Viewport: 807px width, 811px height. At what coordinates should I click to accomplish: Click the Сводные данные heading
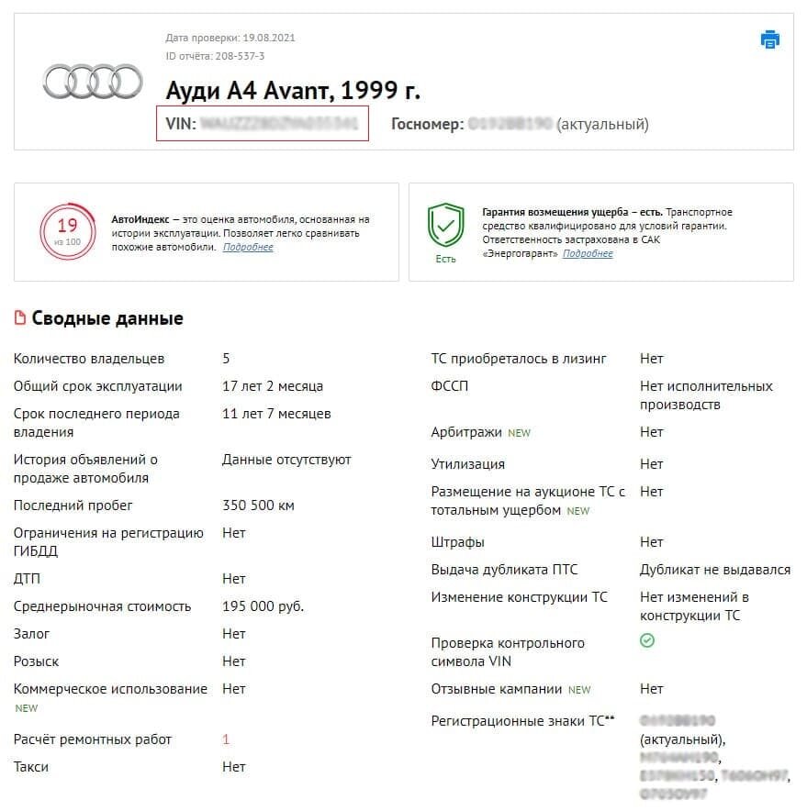[x=107, y=318]
